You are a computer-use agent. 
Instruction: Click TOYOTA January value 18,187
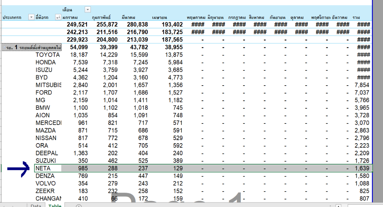click(x=79, y=55)
